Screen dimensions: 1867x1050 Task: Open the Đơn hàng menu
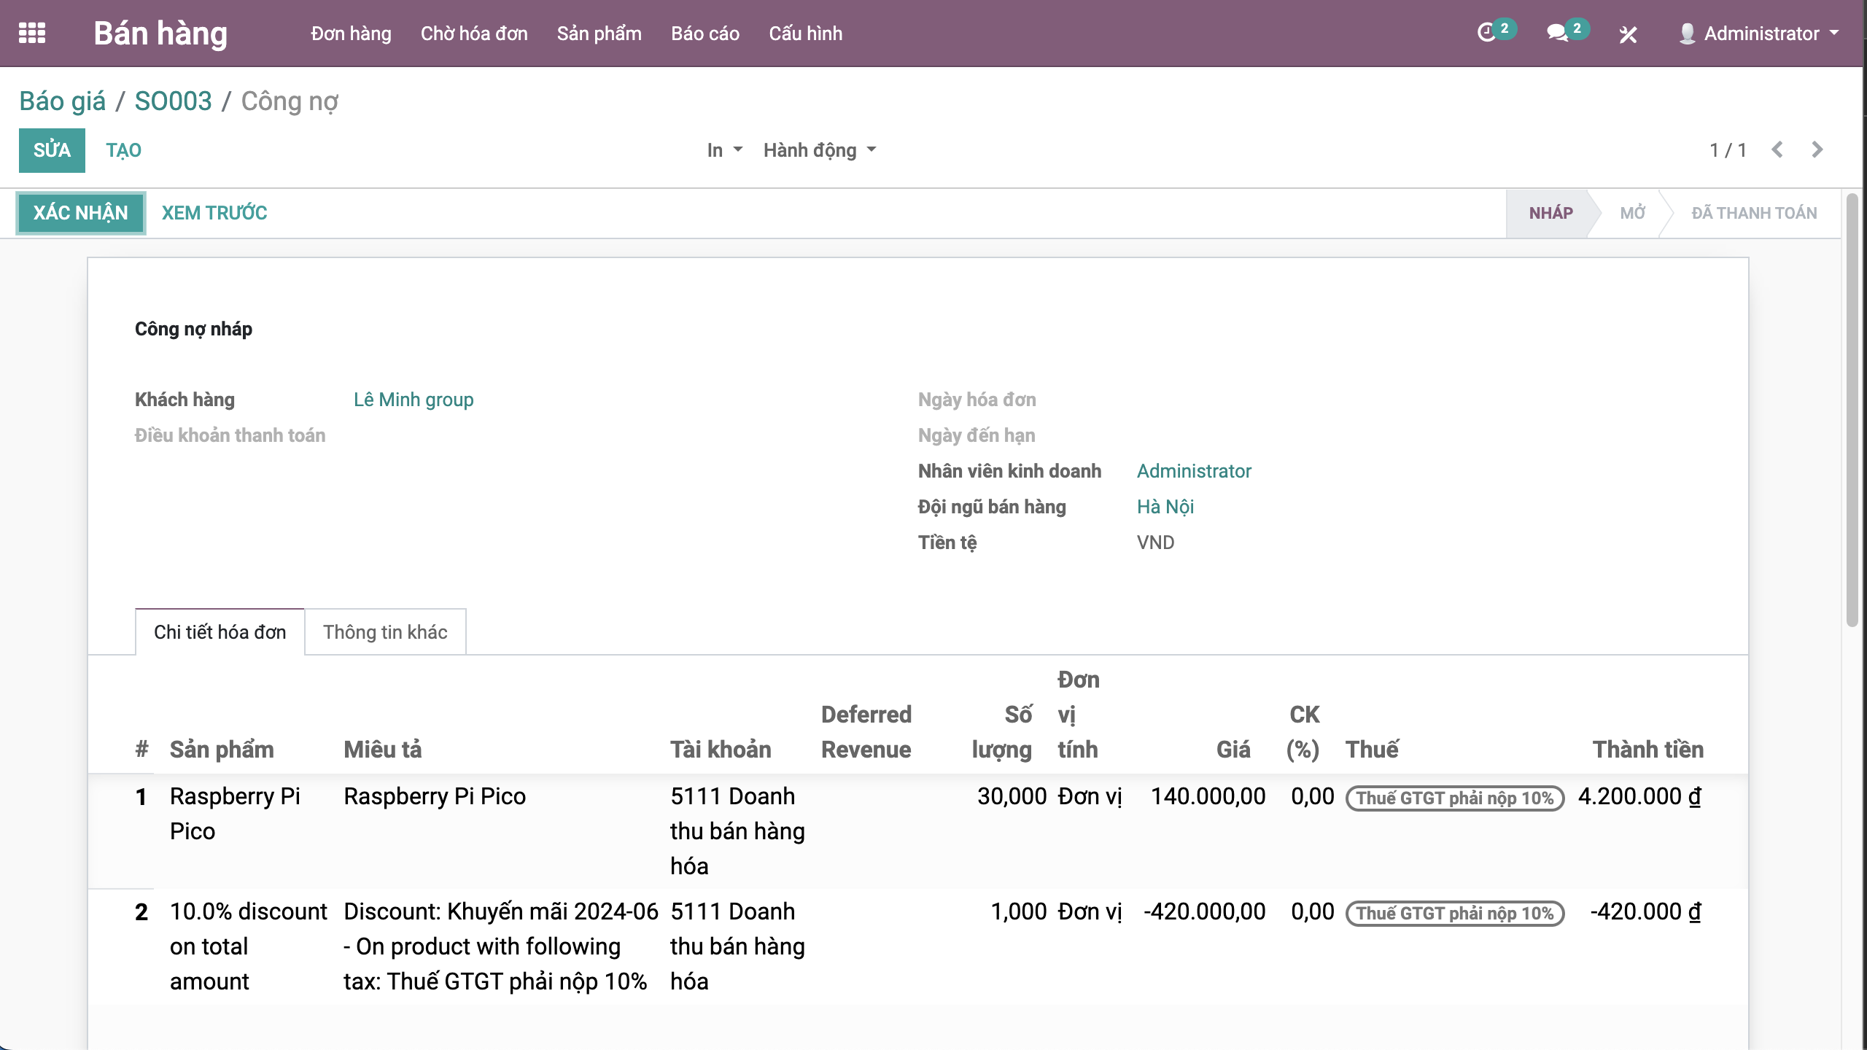coord(351,34)
